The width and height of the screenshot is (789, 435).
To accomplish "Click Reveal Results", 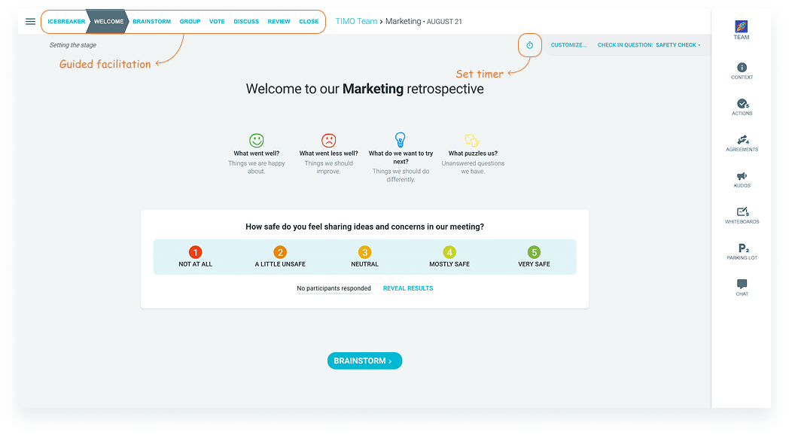I will (x=408, y=288).
